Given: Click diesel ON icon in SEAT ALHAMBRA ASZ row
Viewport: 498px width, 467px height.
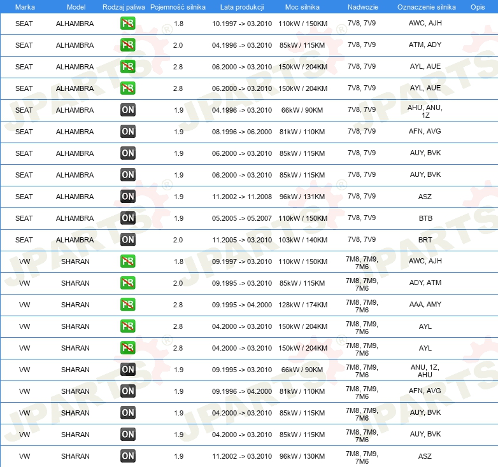Looking at the screenshot, I should [x=127, y=197].
